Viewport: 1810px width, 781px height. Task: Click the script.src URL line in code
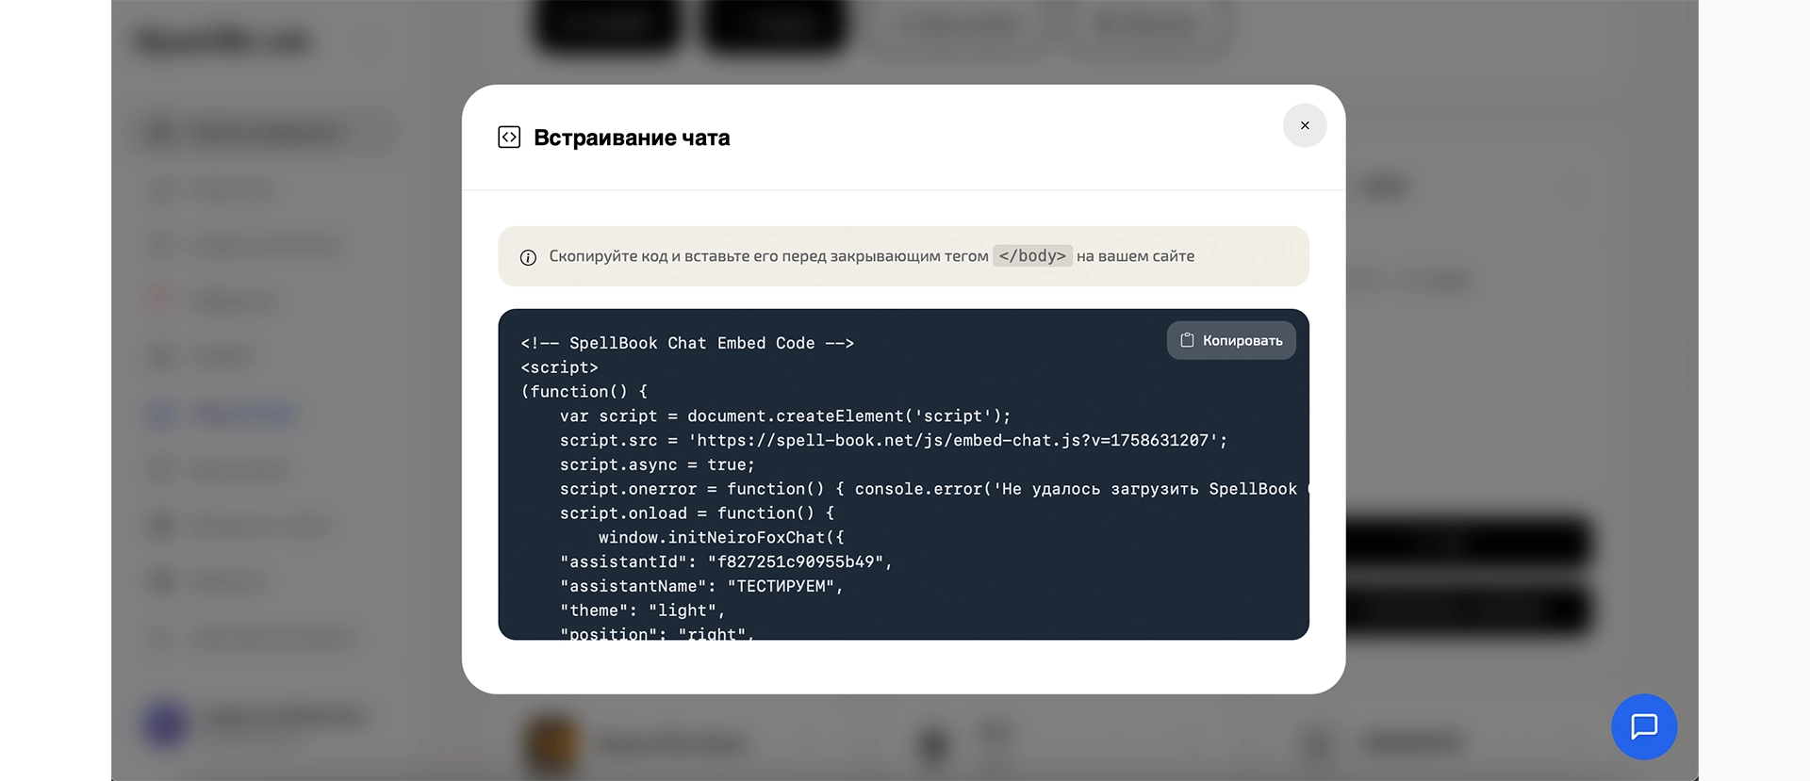pyautogui.click(x=893, y=440)
